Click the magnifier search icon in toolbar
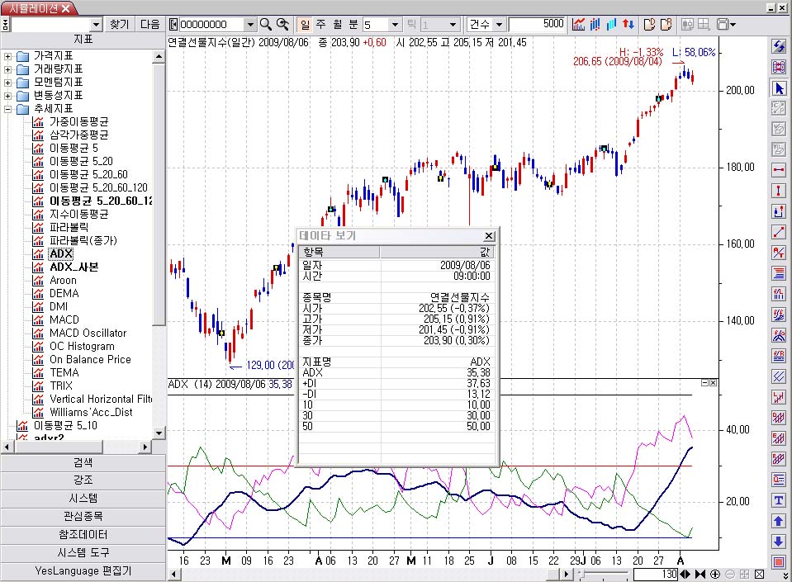 point(266,24)
